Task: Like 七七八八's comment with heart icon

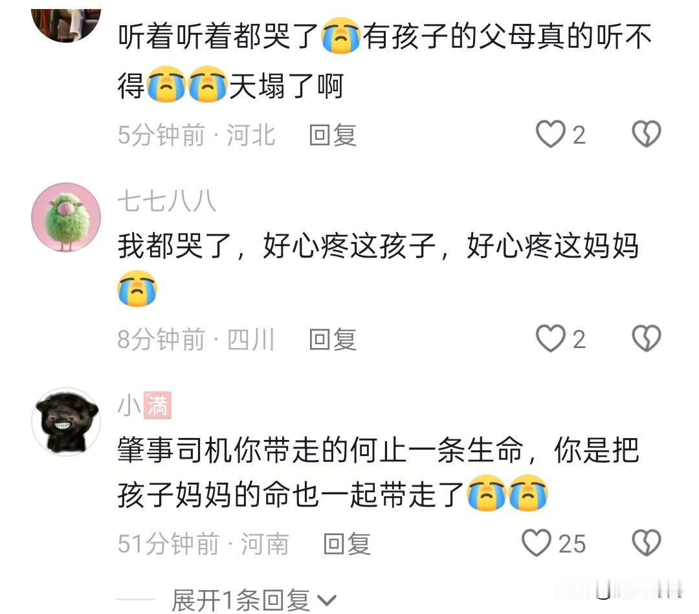Action: point(550,338)
